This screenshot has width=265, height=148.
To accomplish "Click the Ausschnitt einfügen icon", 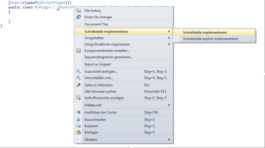I will pyautogui.click(x=79, y=71).
